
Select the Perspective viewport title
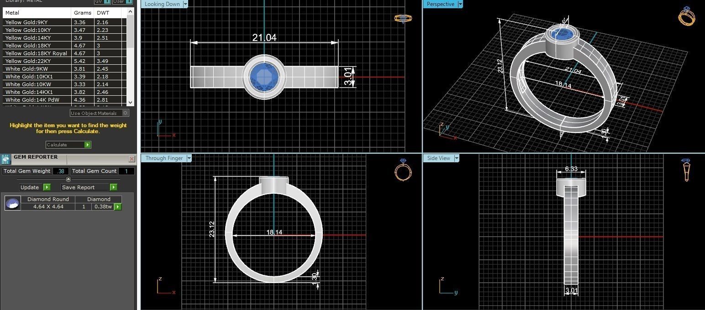pyautogui.click(x=440, y=4)
